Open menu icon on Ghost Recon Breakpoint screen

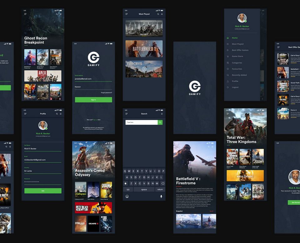25,14
